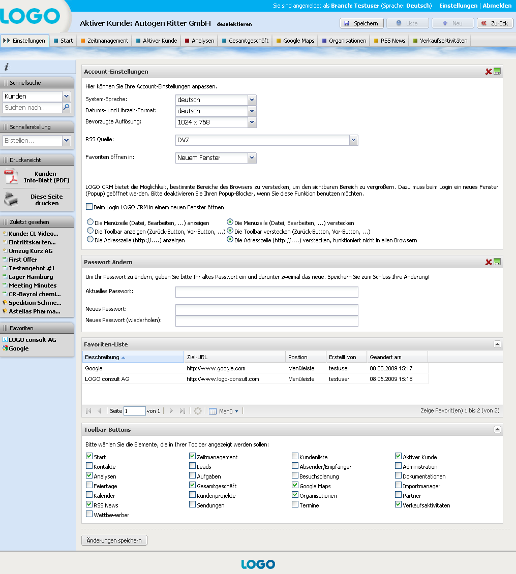This screenshot has width=516, height=574.
Task: Click the Favoriten panel grip icon
Action: pos(5,328)
